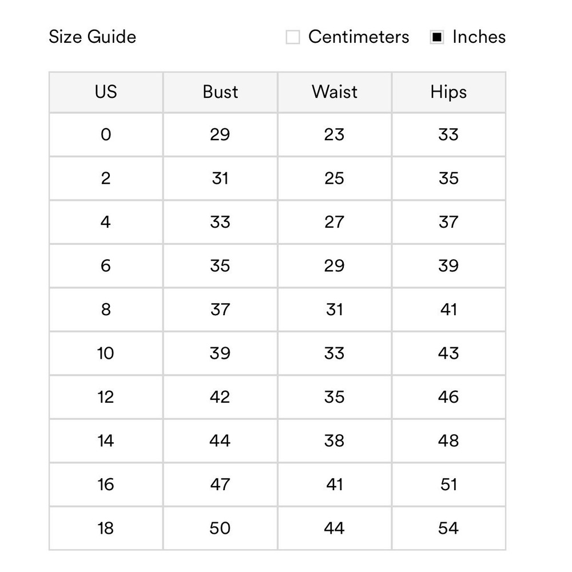The height and width of the screenshot is (572, 572).
Task: Click US size 6 cell
Action: [x=106, y=266]
